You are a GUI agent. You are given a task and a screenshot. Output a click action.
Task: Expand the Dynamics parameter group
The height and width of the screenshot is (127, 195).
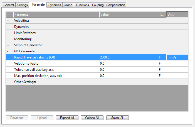coord(8,27)
